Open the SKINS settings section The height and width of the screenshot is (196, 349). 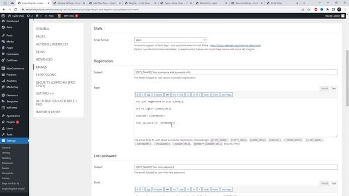pyautogui.click(x=40, y=52)
